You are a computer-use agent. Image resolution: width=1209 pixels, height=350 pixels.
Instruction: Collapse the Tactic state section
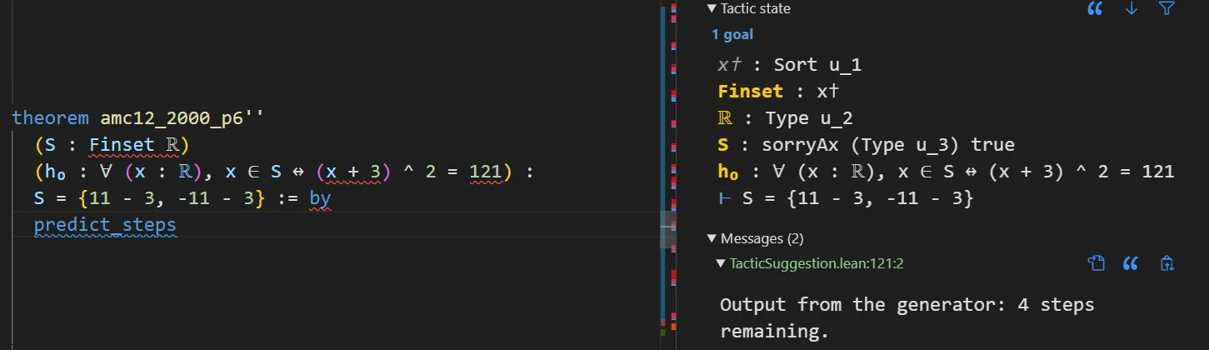click(x=711, y=8)
